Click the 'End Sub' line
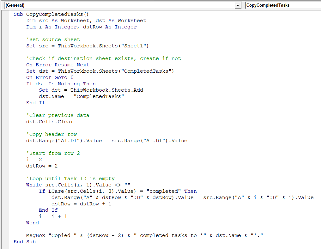 [25, 242]
